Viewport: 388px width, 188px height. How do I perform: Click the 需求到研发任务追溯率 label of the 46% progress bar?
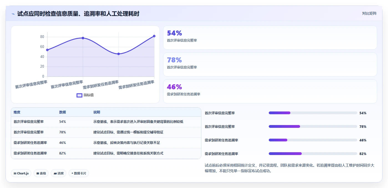pyautogui.click(x=221, y=140)
